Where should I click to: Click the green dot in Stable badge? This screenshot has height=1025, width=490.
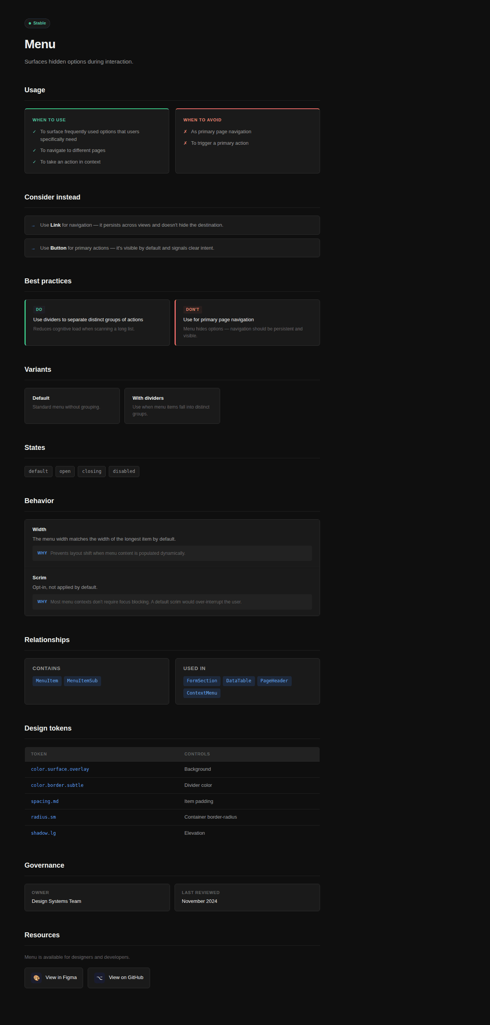(x=30, y=23)
